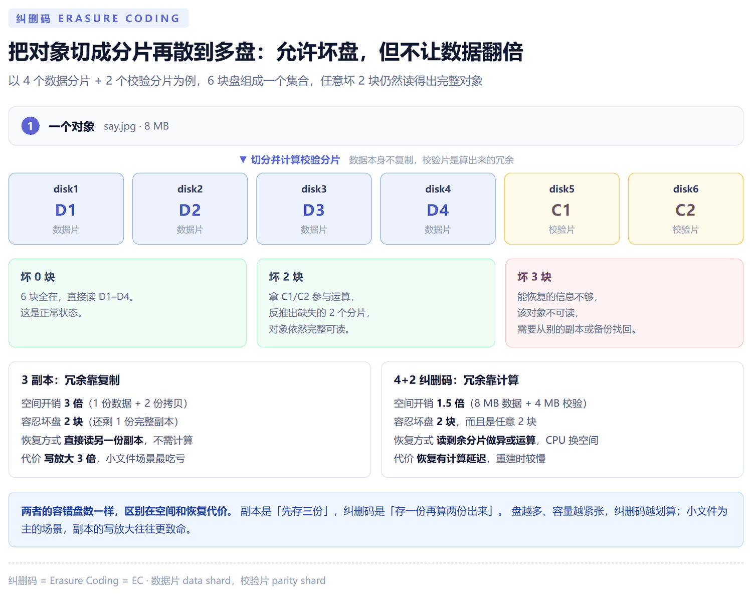The width and height of the screenshot is (752, 595).
Task: Click the file name say.jpg · 8 MB
Action: coord(136,126)
